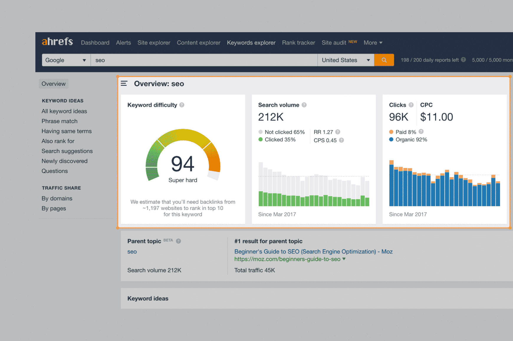Open the Google search engine dropdown
The height and width of the screenshot is (341, 513).
click(x=66, y=60)
